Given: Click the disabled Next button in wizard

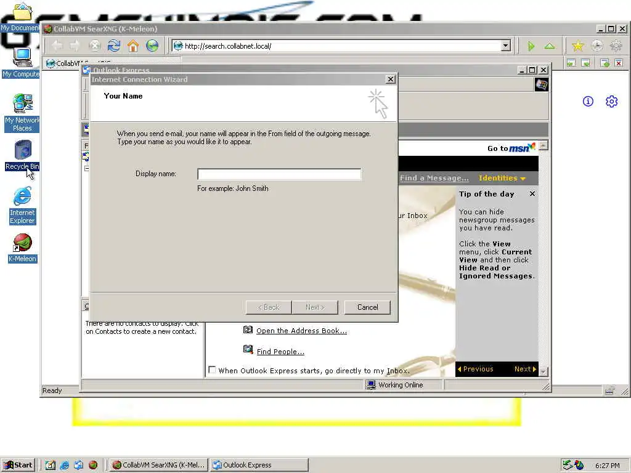Looking at the screenshot, I should tap(315, 307).
